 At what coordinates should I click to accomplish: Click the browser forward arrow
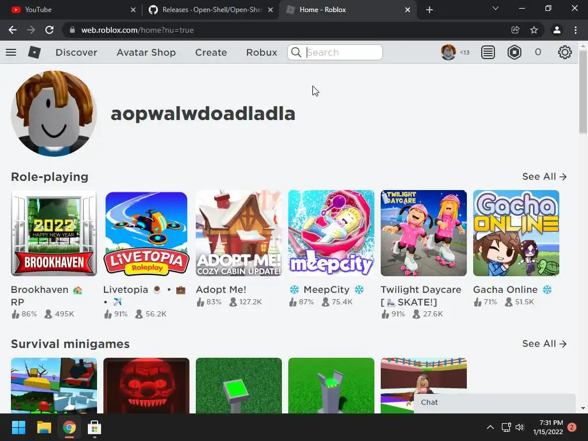click(31, 30)
